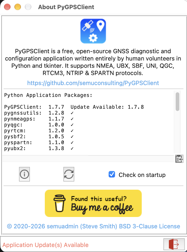Click the red exit door icon
Image resolution: width=187 pixels, height=252 pixels.
174,244
